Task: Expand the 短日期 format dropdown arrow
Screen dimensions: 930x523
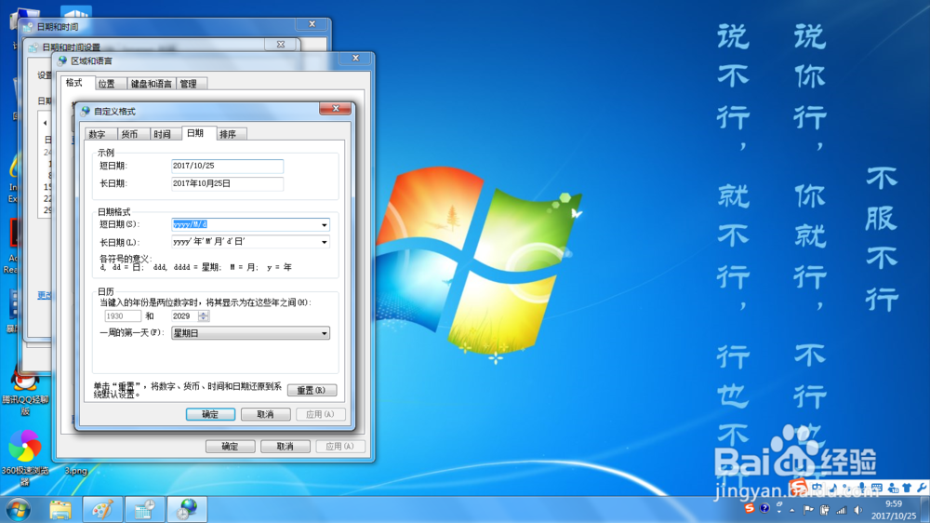Action: point(324,225)
